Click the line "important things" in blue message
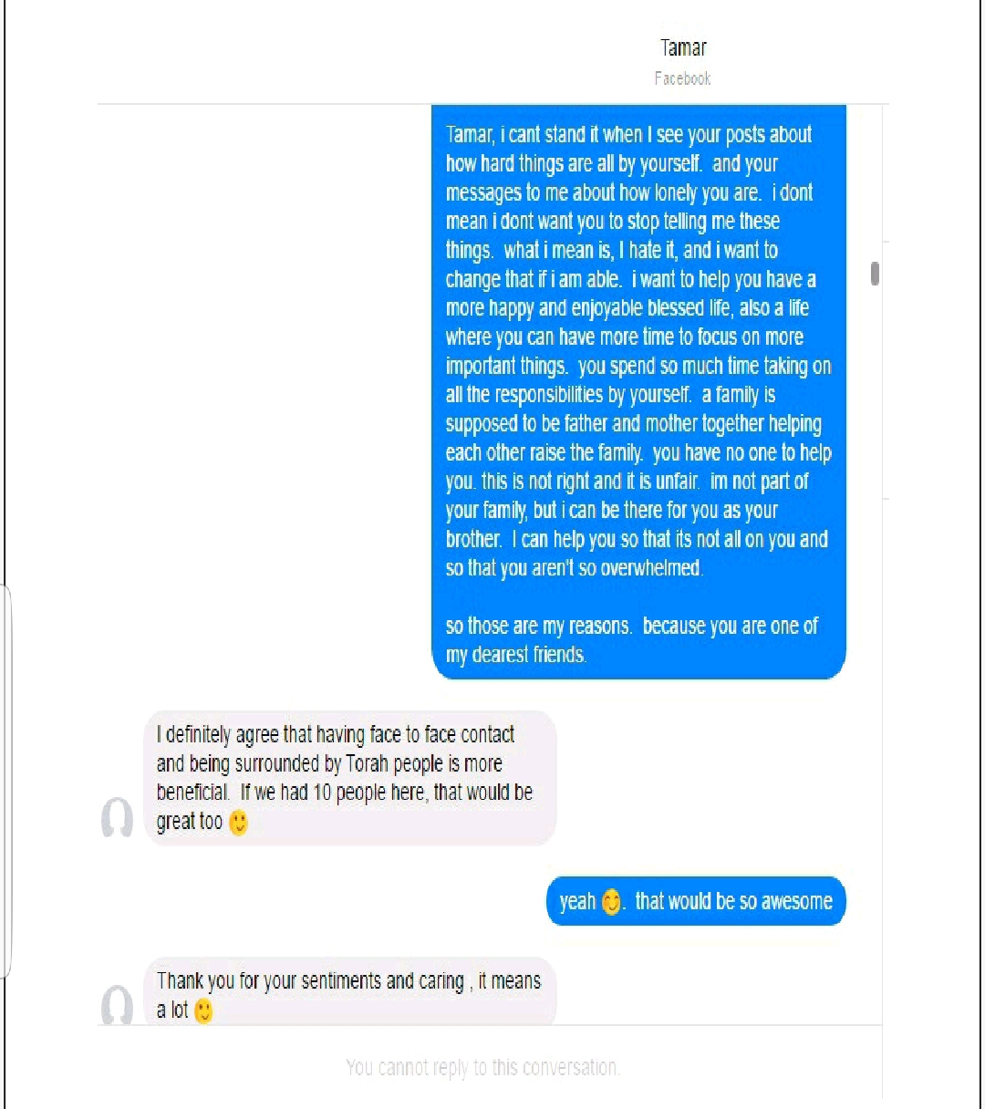 [x=508, y=366]
